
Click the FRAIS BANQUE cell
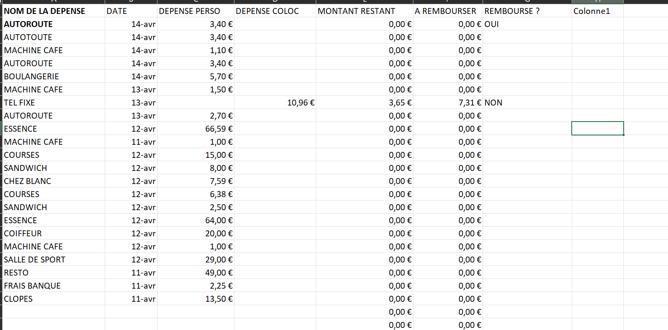coord(54,286)
